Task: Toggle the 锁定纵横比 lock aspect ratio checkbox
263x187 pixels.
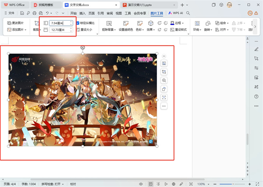Action: 78,23
